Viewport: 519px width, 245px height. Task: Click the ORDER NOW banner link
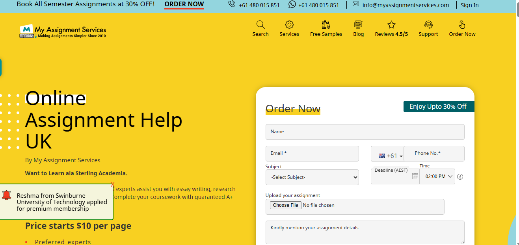tap(184, 5)
